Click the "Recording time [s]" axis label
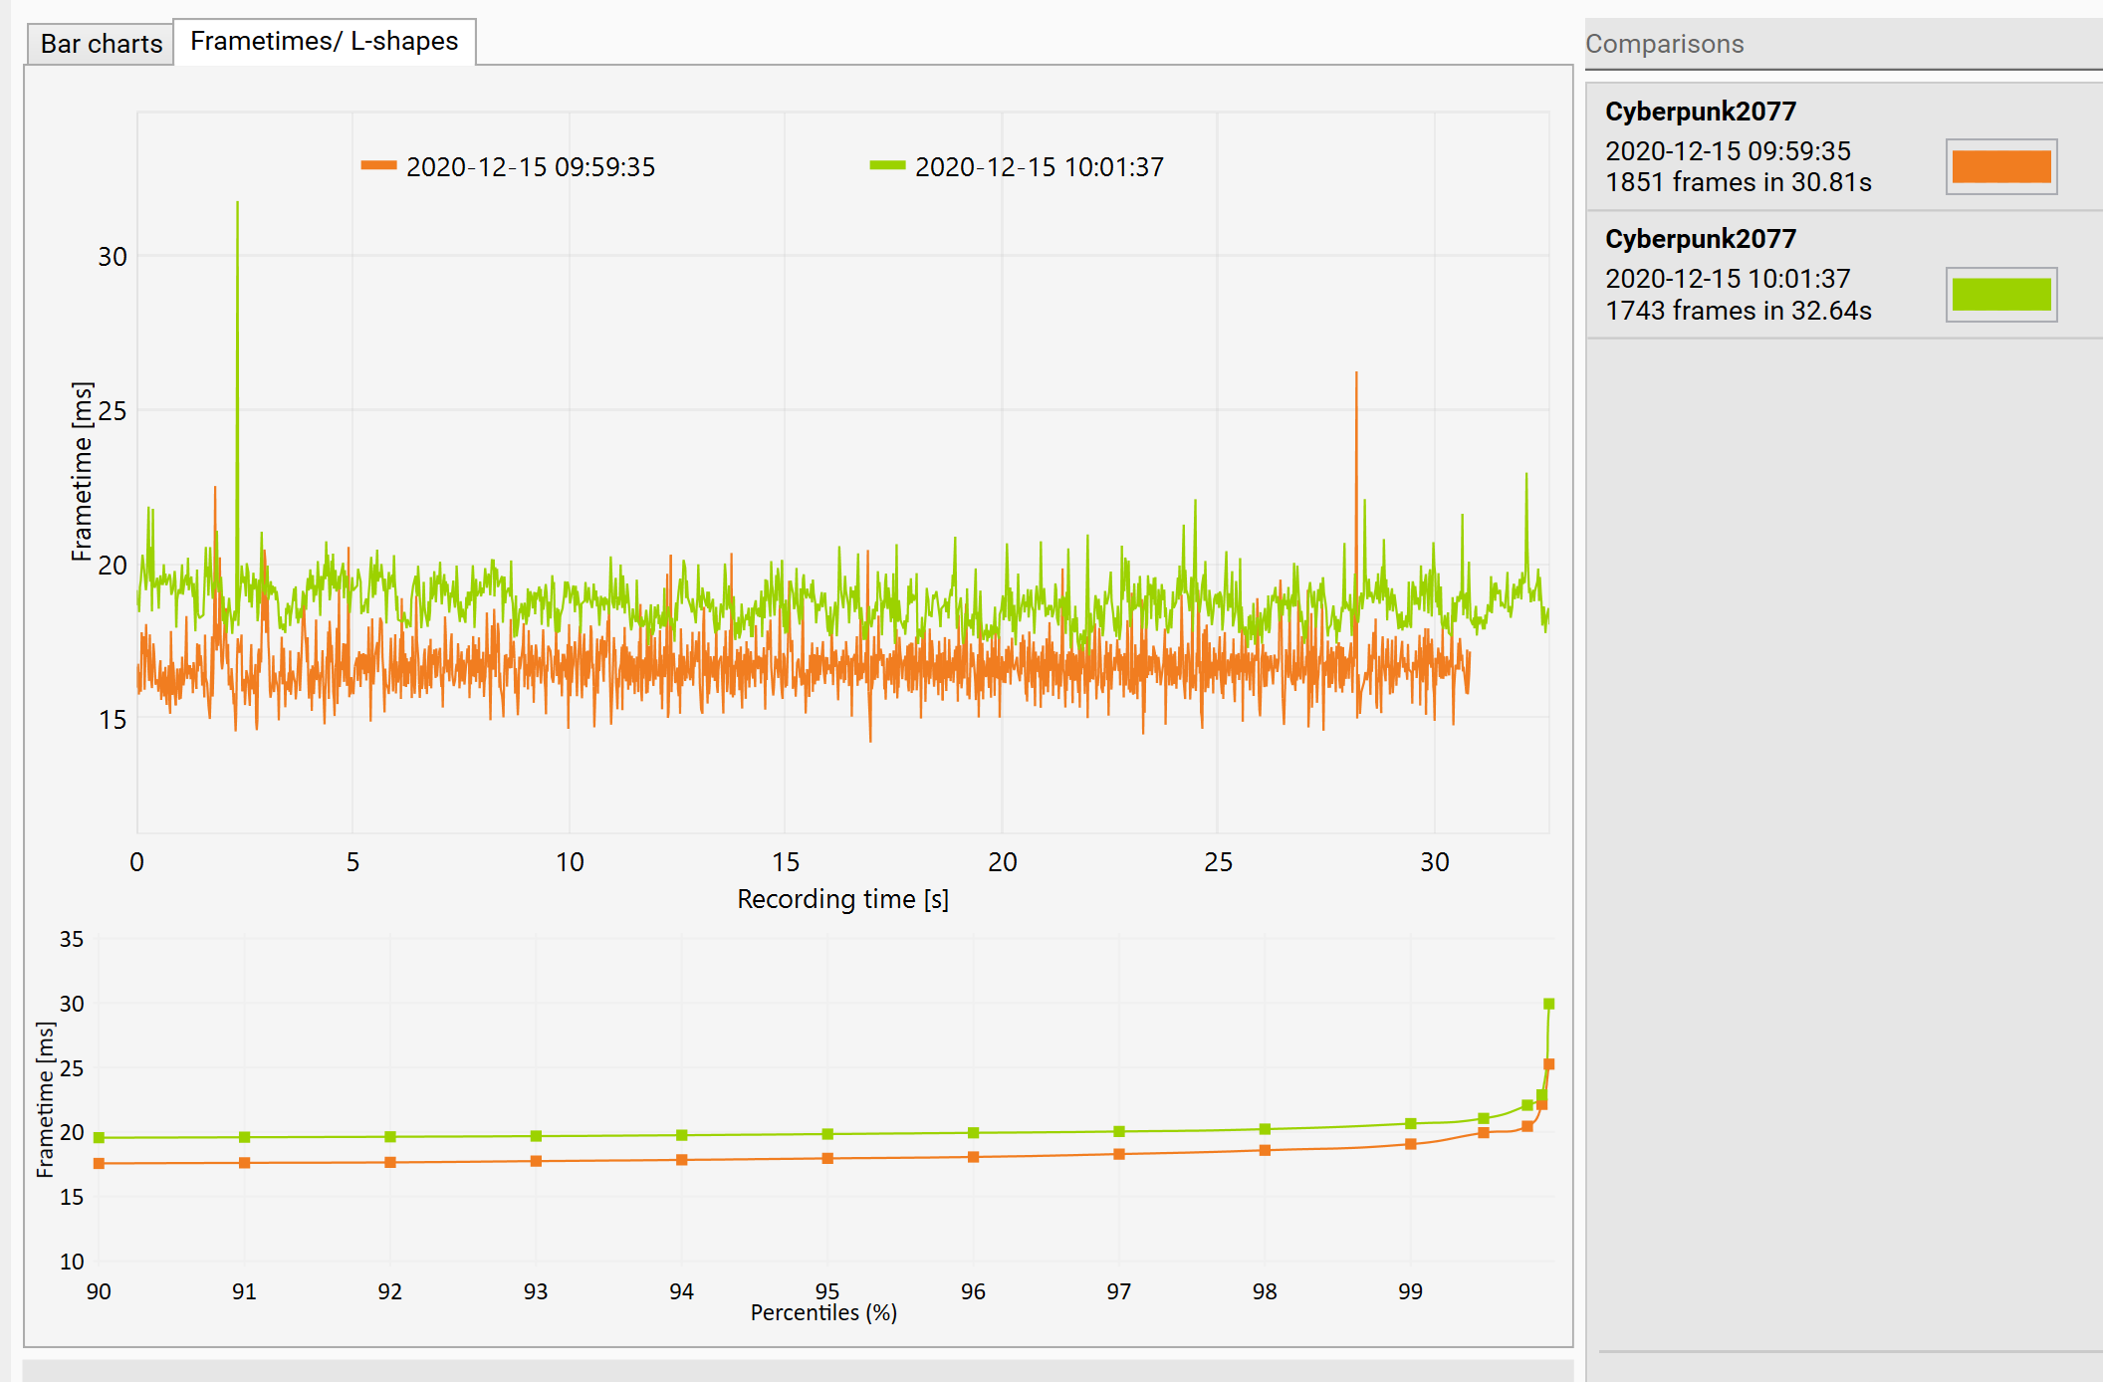 (842, 899)
